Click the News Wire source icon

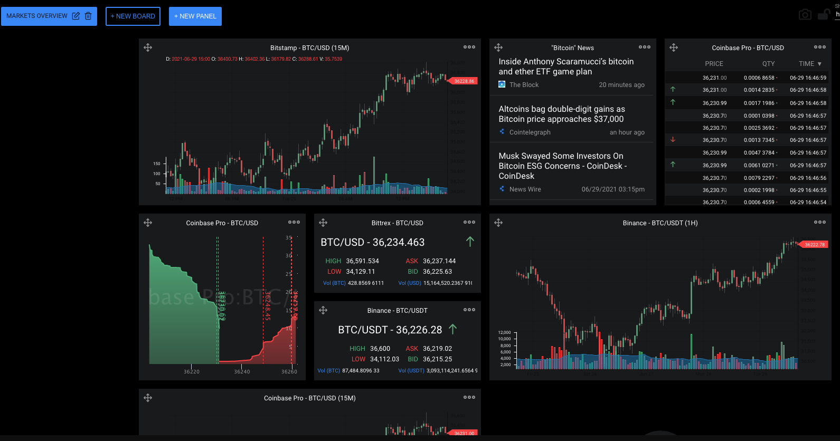tap(502, 189)
